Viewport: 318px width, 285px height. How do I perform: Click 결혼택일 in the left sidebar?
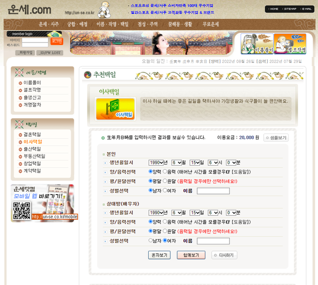pos(32,134)
